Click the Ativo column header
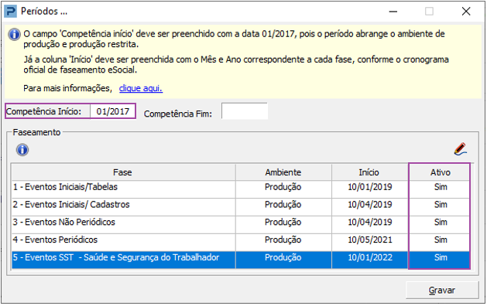Viewport: 487px width, 306px height. [x=440, y=172]
